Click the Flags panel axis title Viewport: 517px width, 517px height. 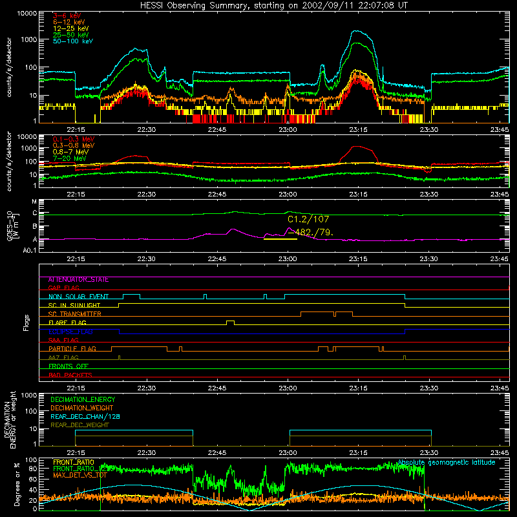(26, 322)
